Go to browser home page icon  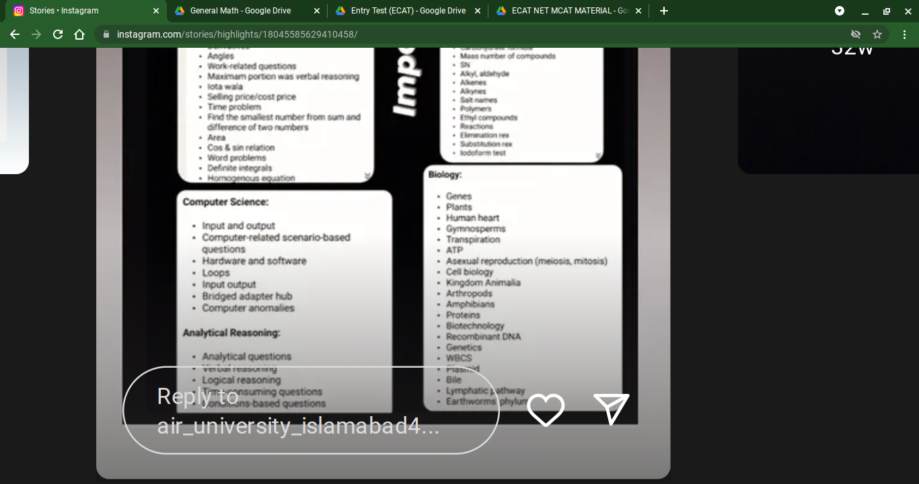point(79,34)
